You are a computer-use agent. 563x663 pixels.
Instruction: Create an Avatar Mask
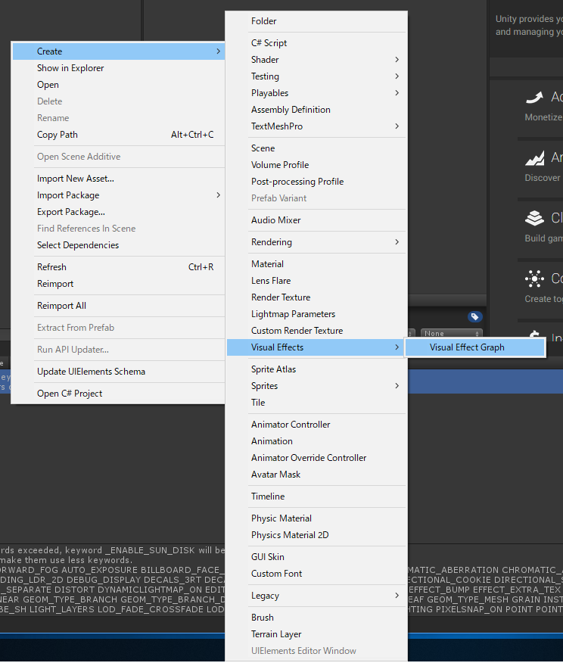(316, 475)
